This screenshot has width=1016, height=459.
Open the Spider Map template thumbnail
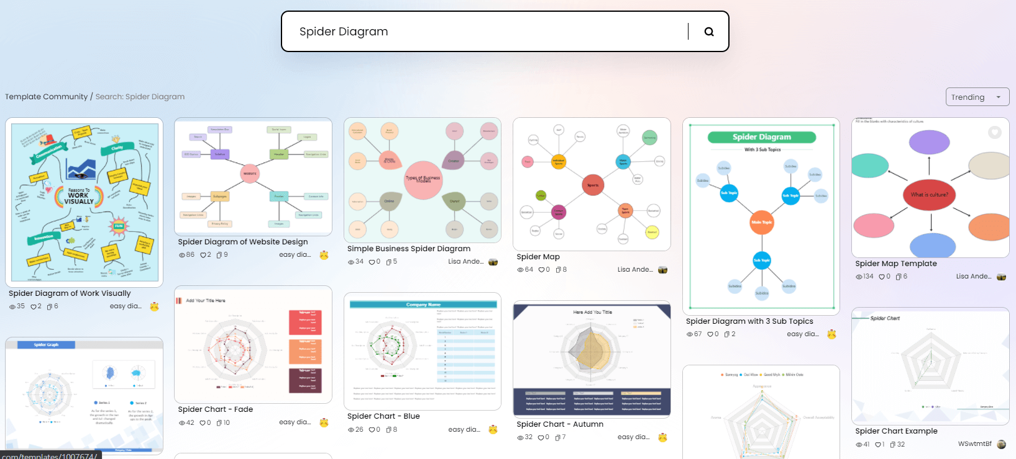pos(592,184)
